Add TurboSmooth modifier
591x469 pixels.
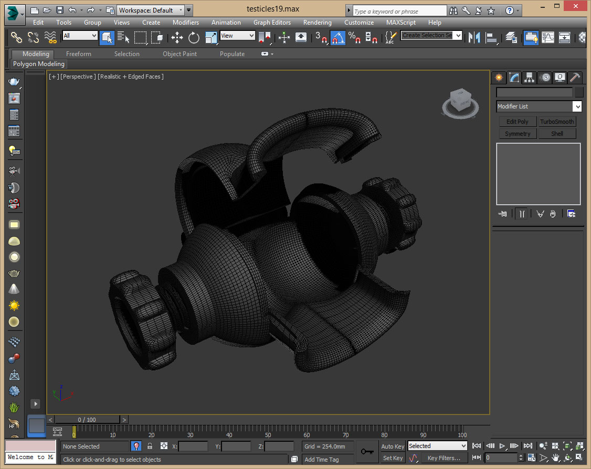pyautogui.click(x=557, y=122)
